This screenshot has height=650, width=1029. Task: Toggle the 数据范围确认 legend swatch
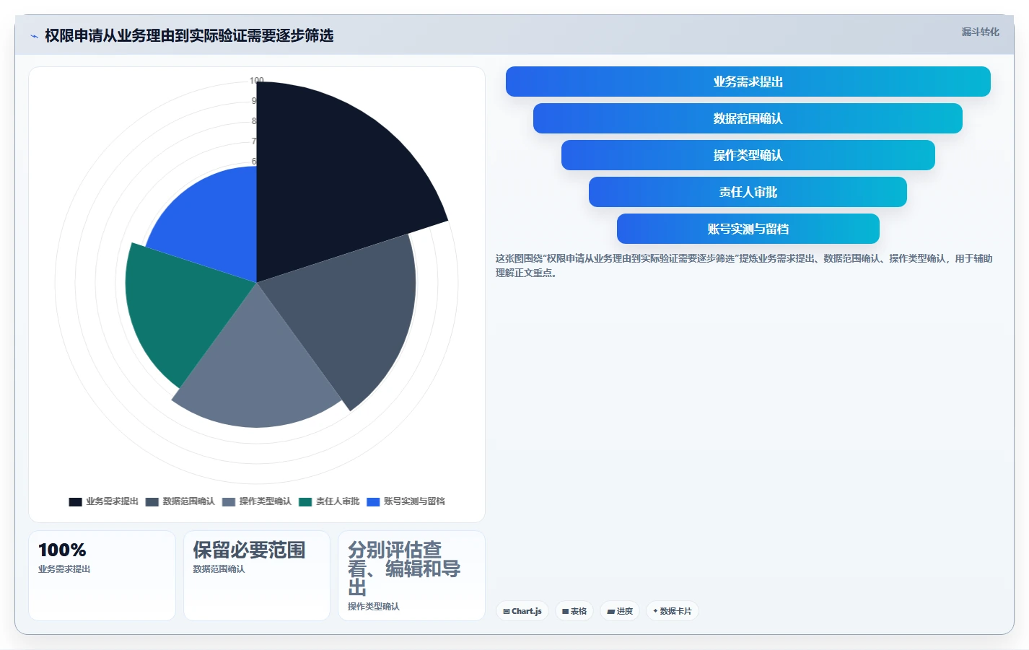point(152,501)
